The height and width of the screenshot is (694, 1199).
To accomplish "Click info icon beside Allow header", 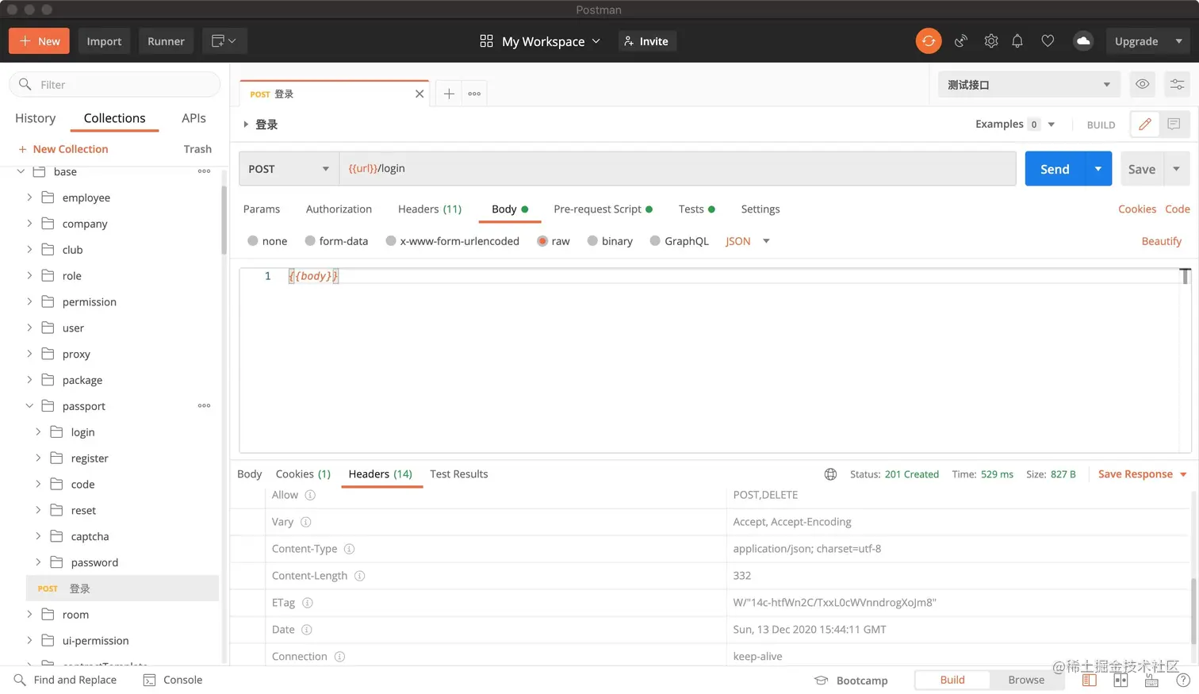I will tap(310, 495).
